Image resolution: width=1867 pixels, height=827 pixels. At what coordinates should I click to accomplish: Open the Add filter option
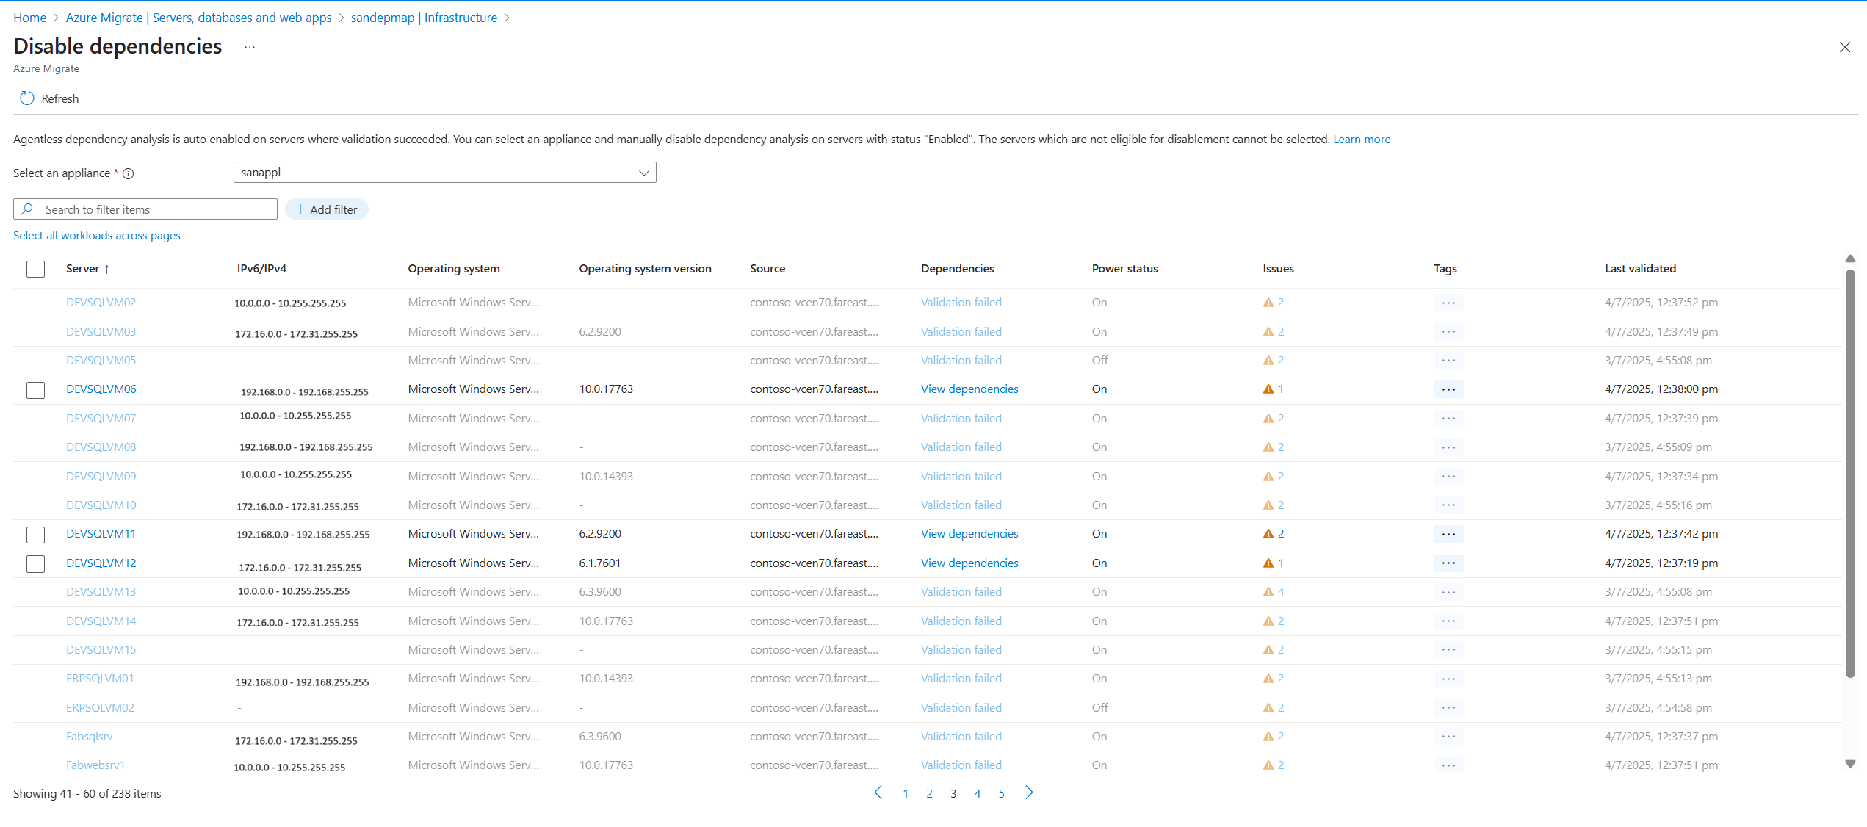coord(327,210)
